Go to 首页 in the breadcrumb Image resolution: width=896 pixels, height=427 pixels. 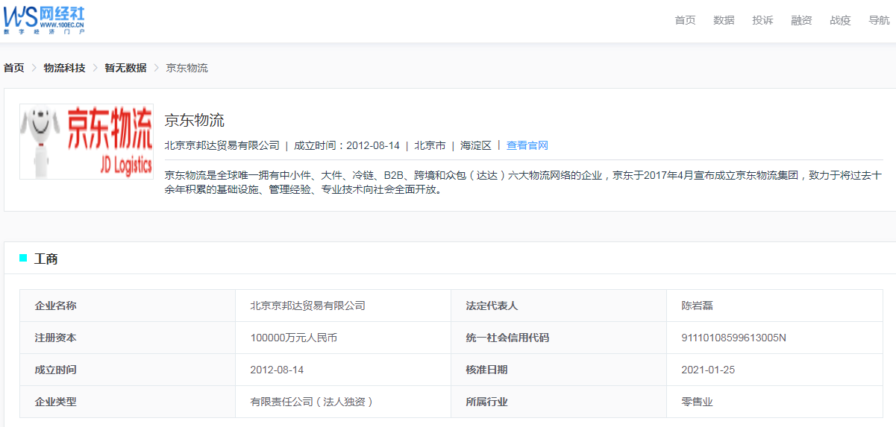tap(14, 68)
